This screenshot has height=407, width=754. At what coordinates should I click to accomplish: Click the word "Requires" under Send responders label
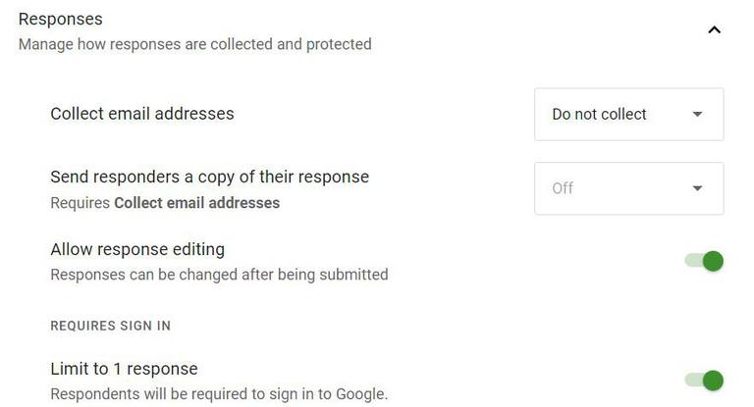80,203
